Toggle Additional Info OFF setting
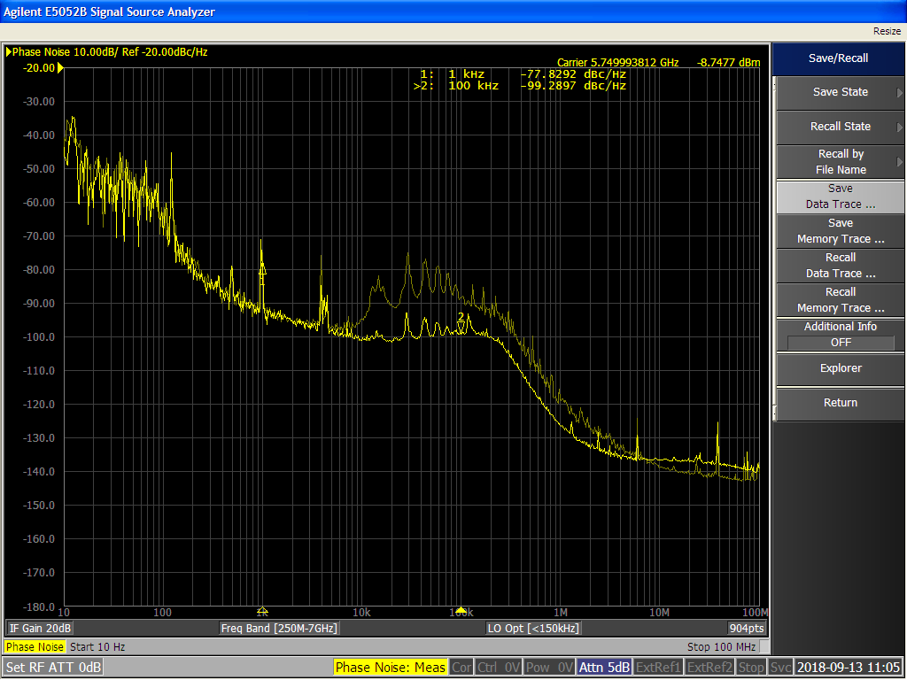907x680 pixels. pyautogui.click(x=840, y=335)
